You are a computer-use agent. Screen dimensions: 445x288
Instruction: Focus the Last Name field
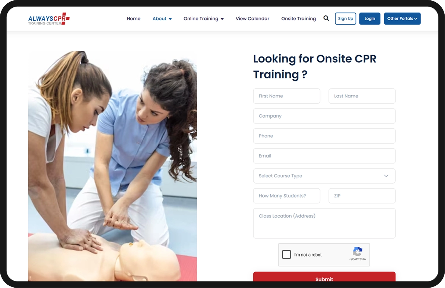click(362, 96)
